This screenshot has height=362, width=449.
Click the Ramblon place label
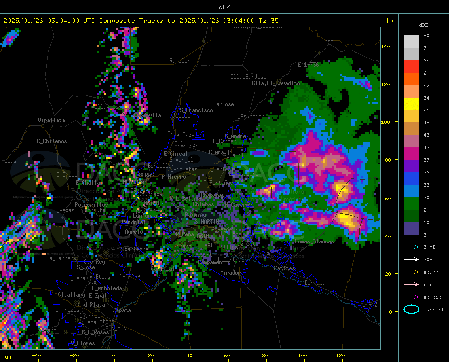click(180, 61)
